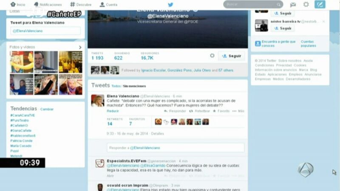This screenshot has height=191, width=340.
Task: Expand Fotos y vídeos with arrow
Action: pos(80,47)
